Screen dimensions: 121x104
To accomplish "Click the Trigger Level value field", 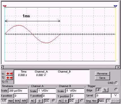I will (x=103, y=95).
